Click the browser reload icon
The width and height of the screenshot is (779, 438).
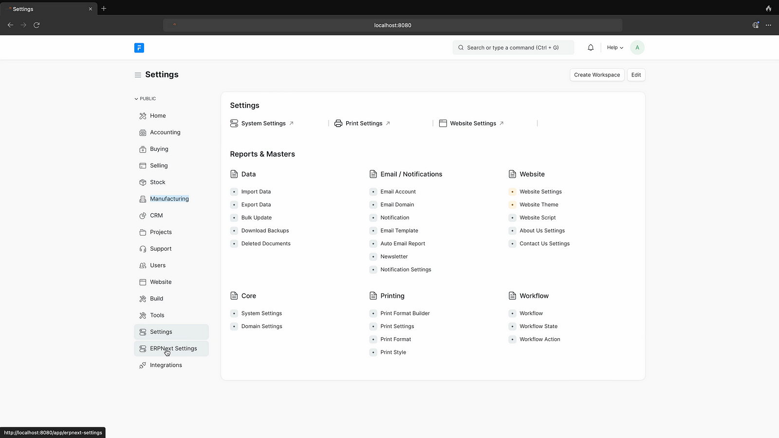pyautogui.click(x=37, y=25)
